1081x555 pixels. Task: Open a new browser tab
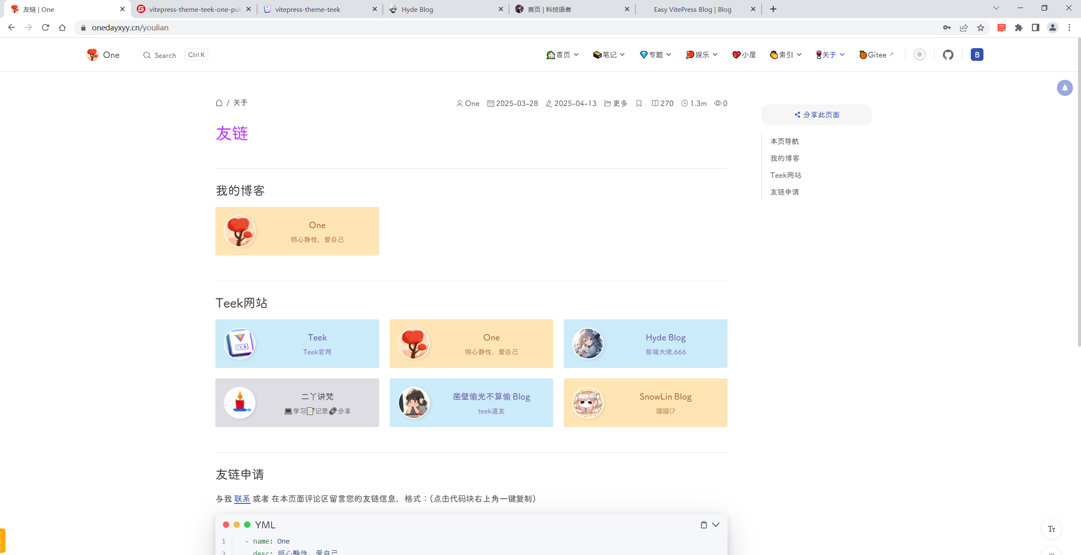point(773,9)
